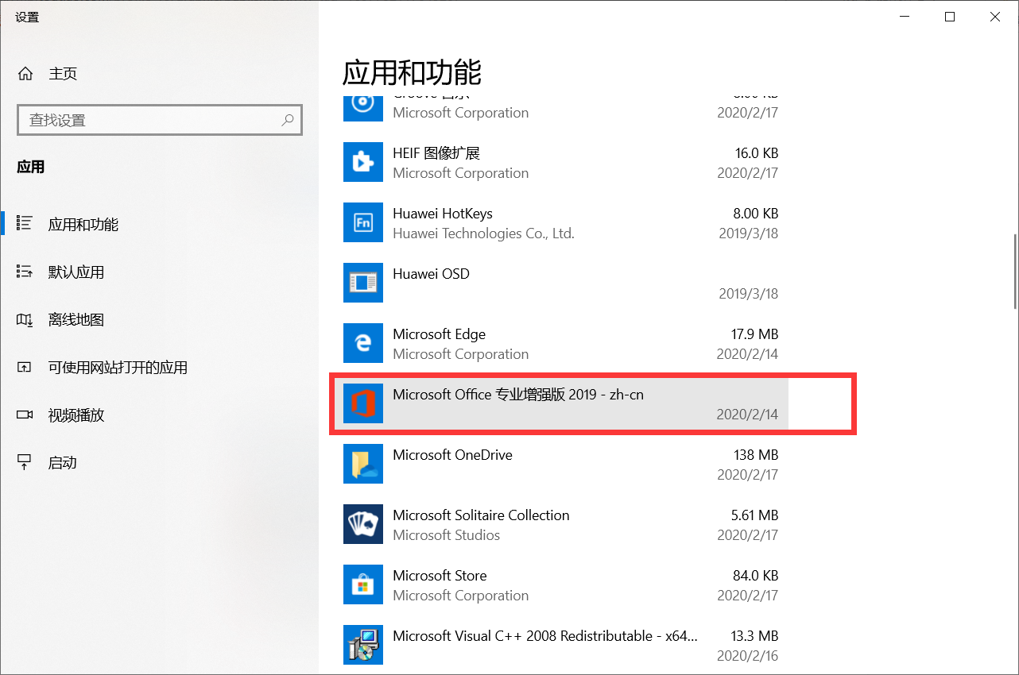This screenshot has height=675, width=1019.
Task: Click the Solitaire Collection cards icon
Action: [363, 525]
